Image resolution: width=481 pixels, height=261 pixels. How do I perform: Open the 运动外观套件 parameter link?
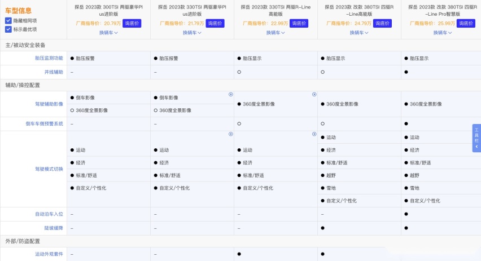49,254
